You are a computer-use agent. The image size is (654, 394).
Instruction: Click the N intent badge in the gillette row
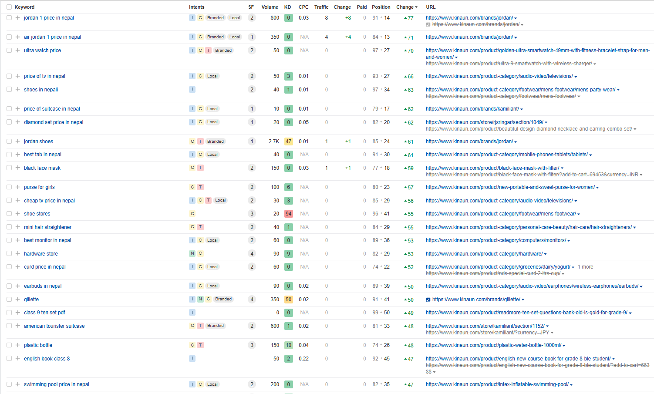200,299
